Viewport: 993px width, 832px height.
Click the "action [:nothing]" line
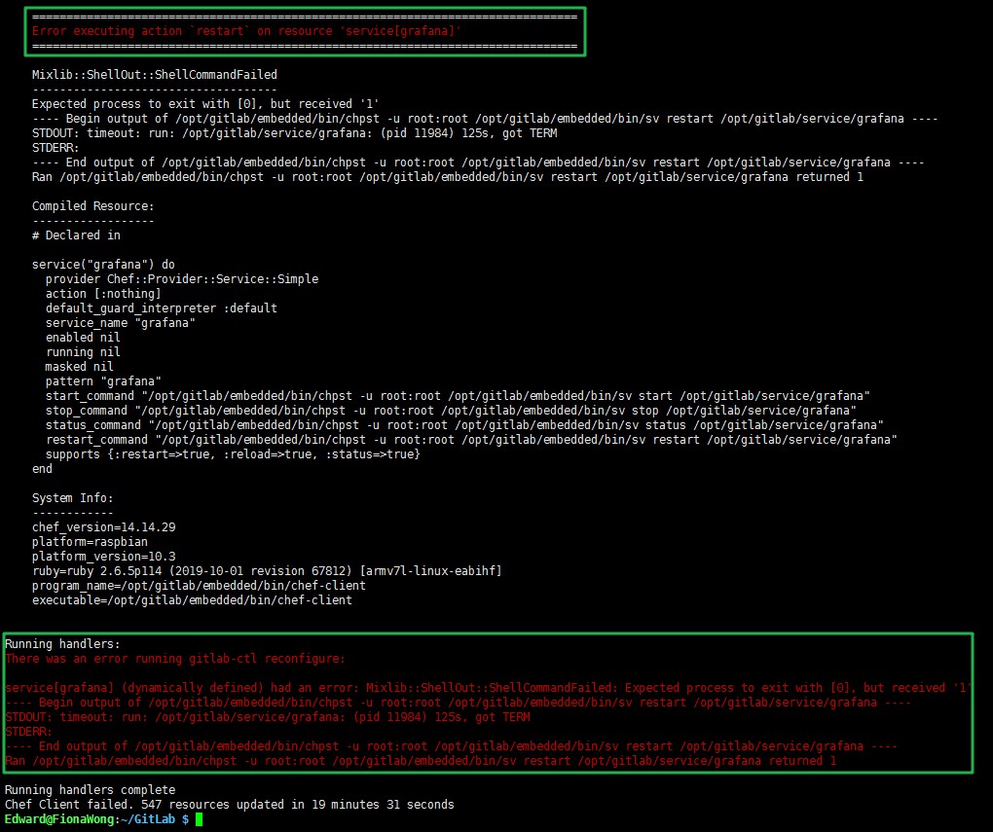[103, 293]
